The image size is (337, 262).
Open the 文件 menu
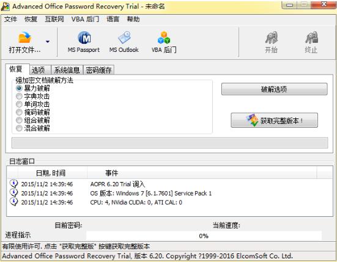10,20
